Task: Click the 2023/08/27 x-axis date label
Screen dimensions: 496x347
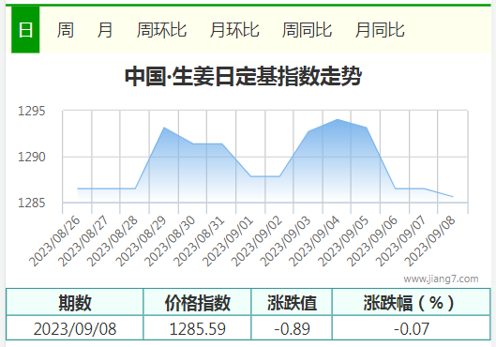Action: point(83,241)
